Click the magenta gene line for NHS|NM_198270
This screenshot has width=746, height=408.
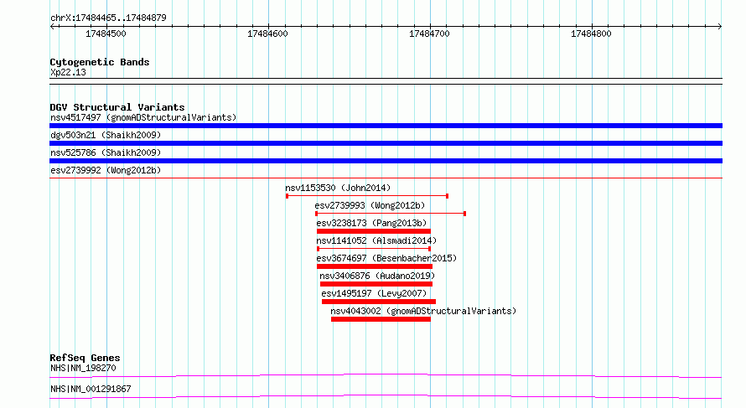[386, 375]
